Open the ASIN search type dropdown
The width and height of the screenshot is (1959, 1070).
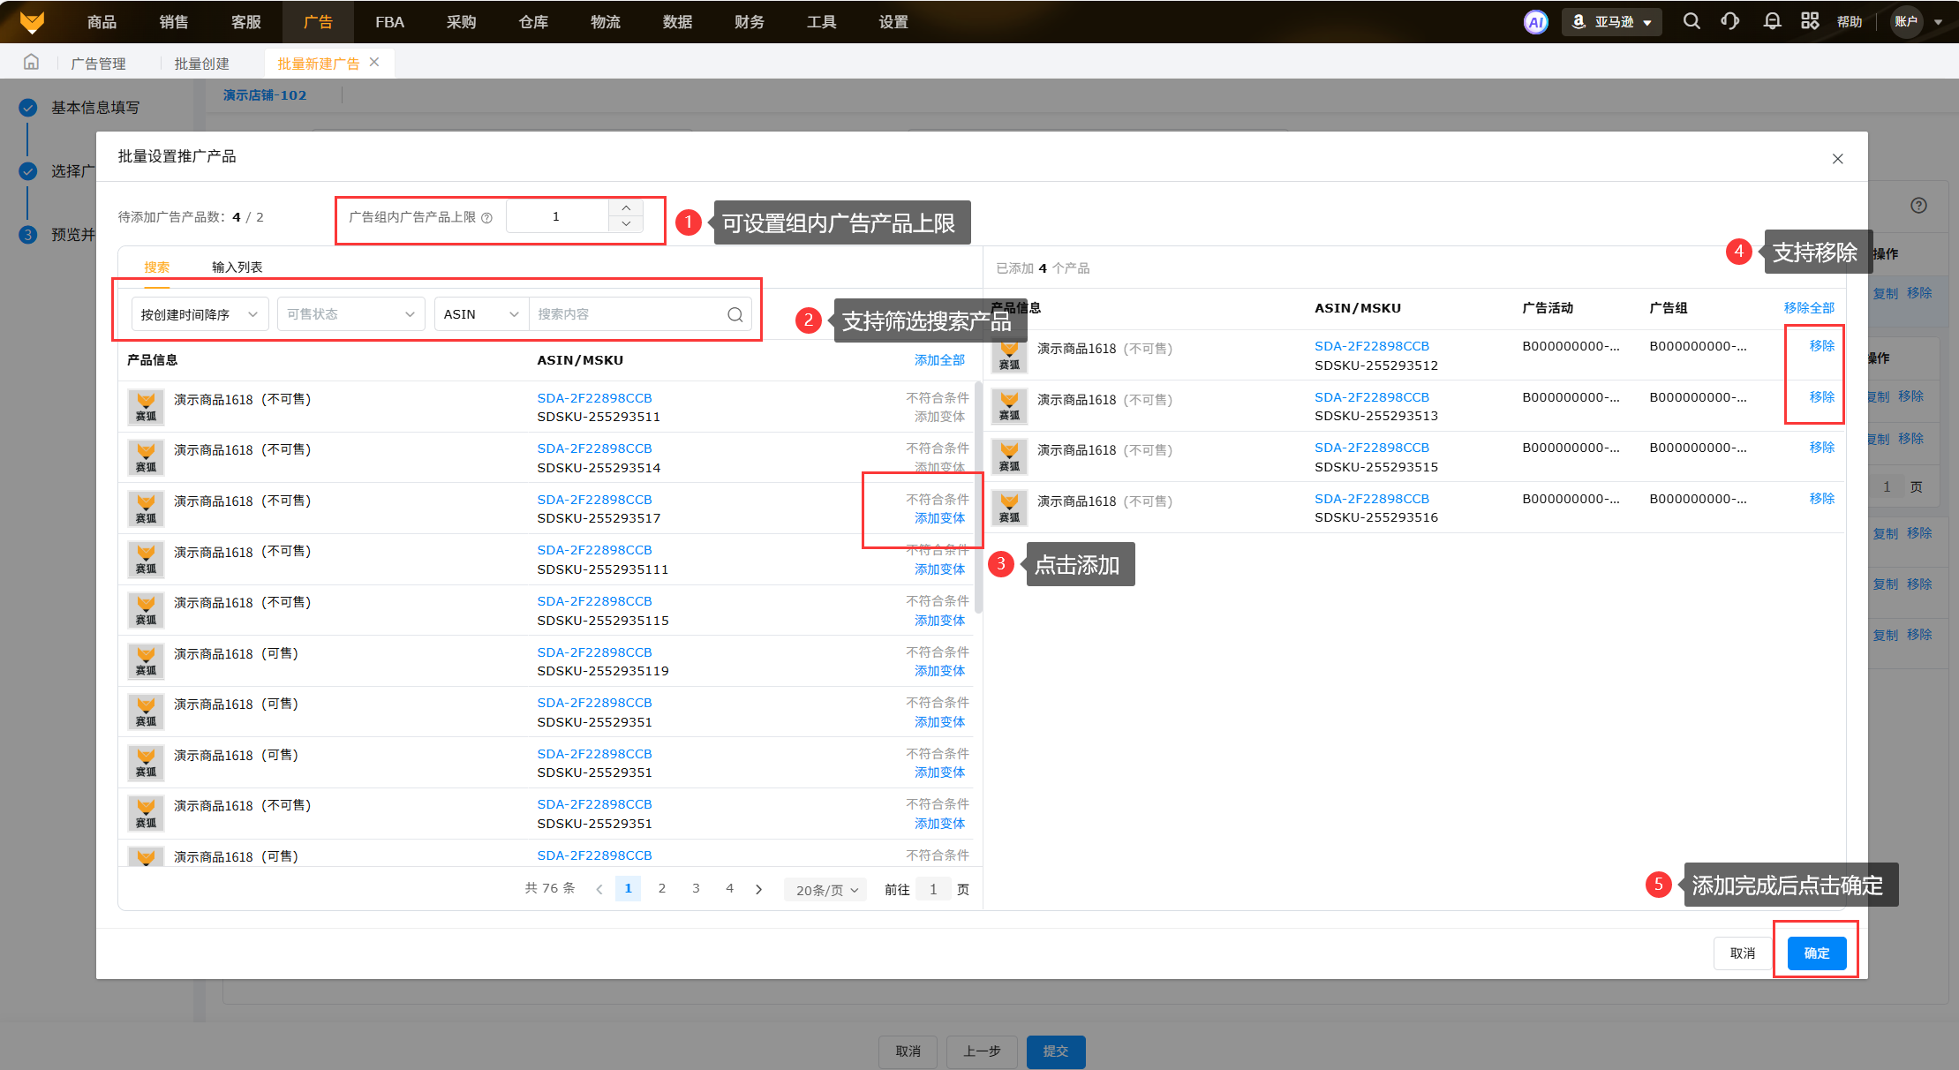click(480, 314)
